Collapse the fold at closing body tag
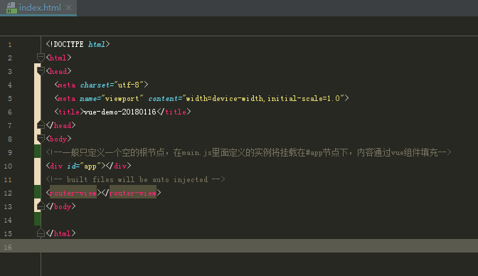478x276 pixels. pos(41,206)
